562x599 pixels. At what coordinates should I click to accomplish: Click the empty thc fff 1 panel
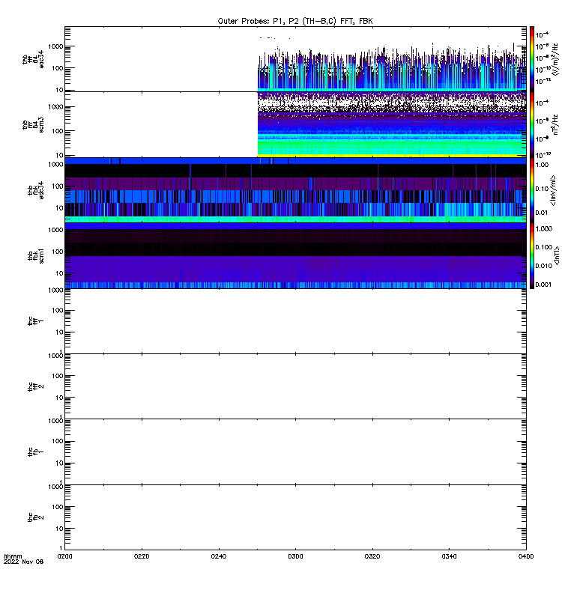pyautogui.click(x=295, y=321)
